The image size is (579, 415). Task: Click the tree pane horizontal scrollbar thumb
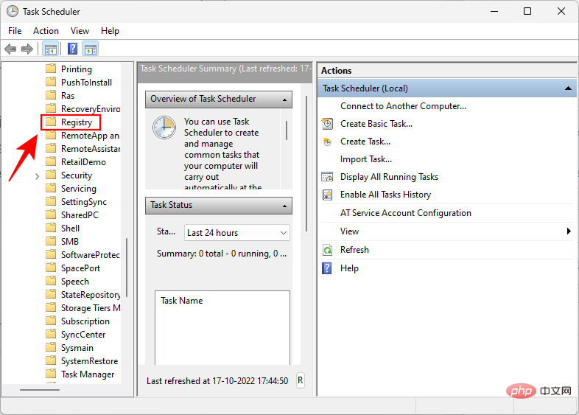point(40,389)
